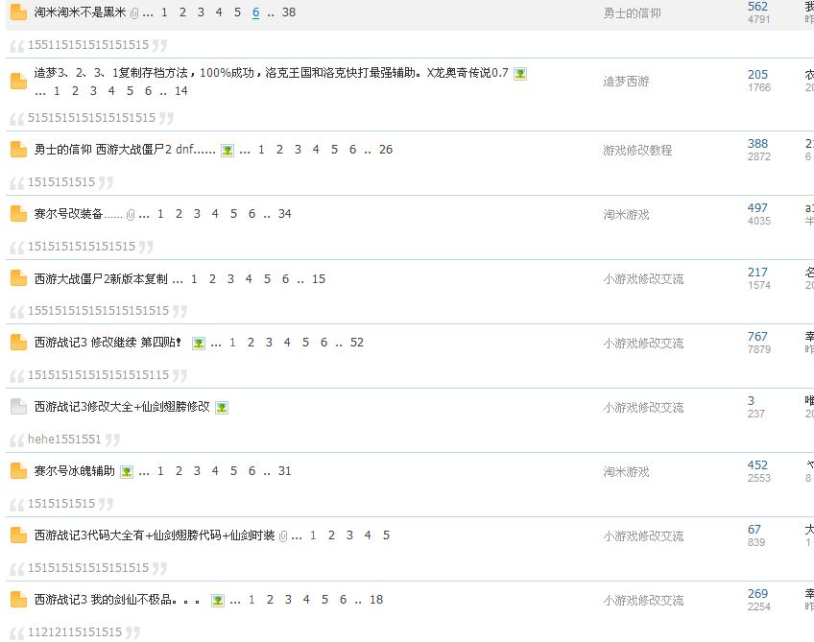Go to page 2 of 西游战记3 修改继续 thread
Image resolution: width=814 pixels, height=642 pixels.
[x=251, y=343]
